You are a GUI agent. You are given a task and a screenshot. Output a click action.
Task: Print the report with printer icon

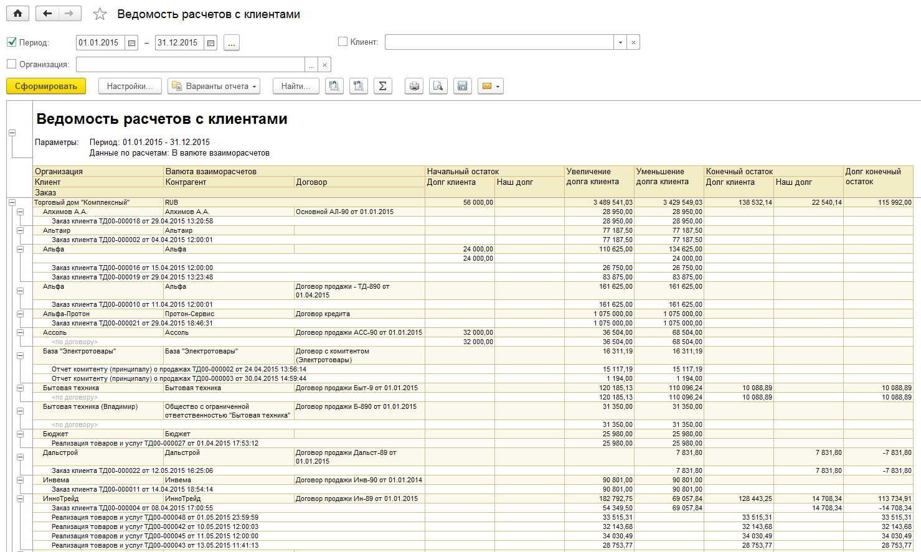[x=414, y=86]
